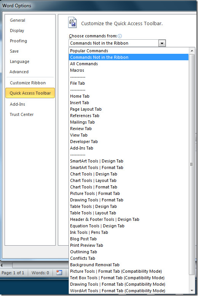Pick Table Tools | Design Tab
Screen dimensions: 198x296
(x=129, y=206)
